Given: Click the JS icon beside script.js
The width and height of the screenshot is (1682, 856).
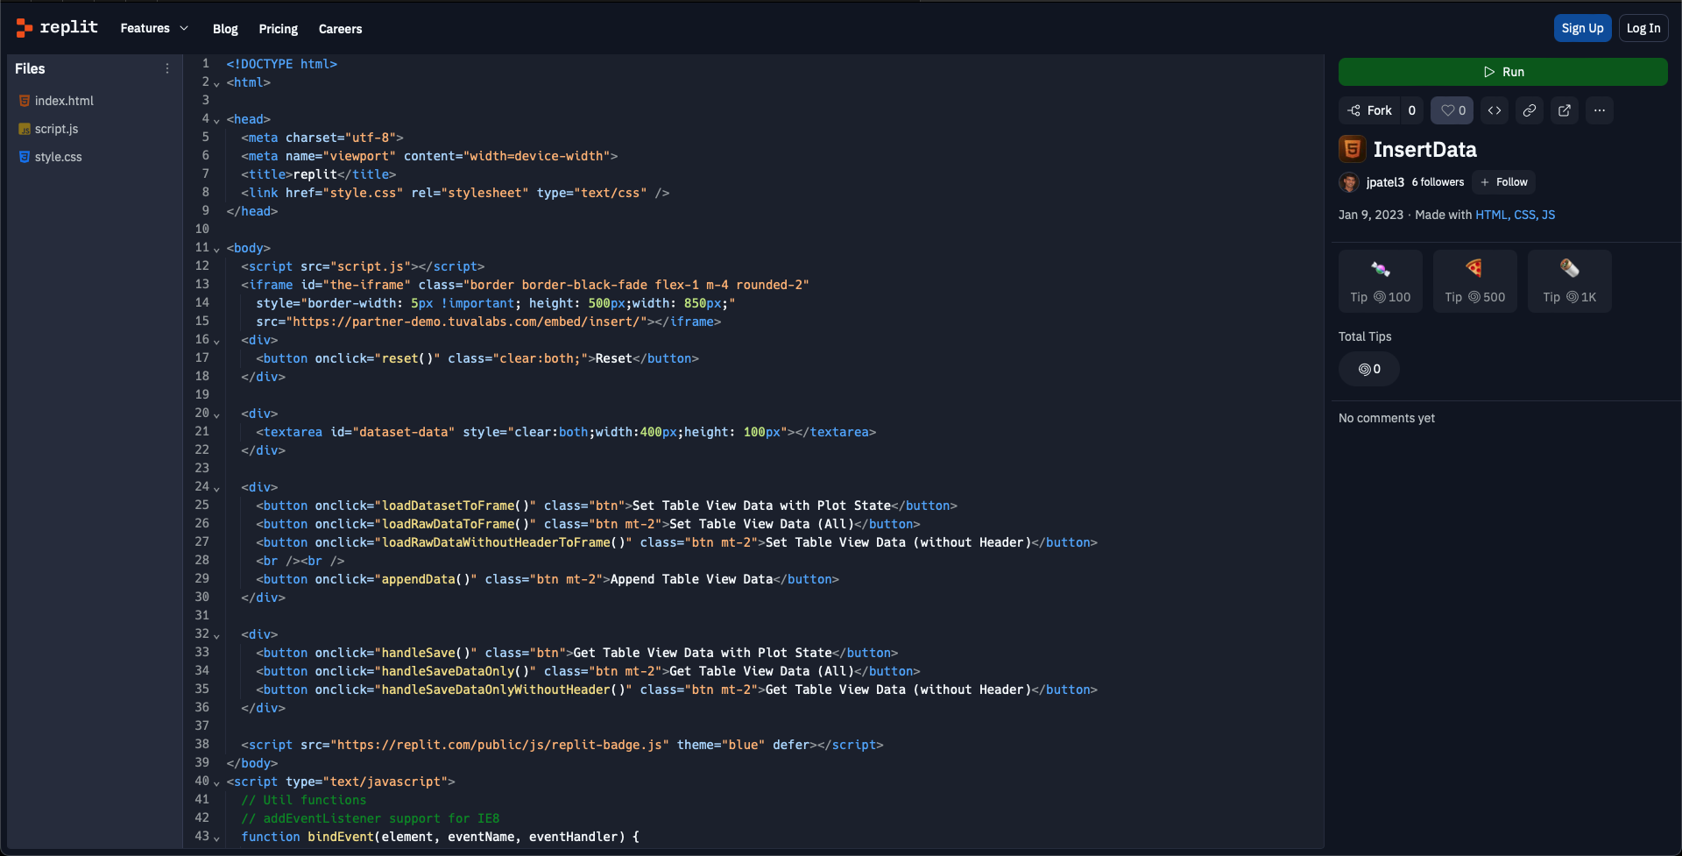Looking at the screenshot, I should tap(25, 129).
